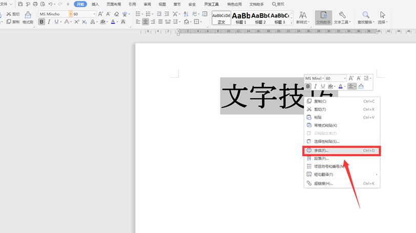Open ribbon font size 60 dropdown arrow
Screen dimensions: 416x233
94,14
